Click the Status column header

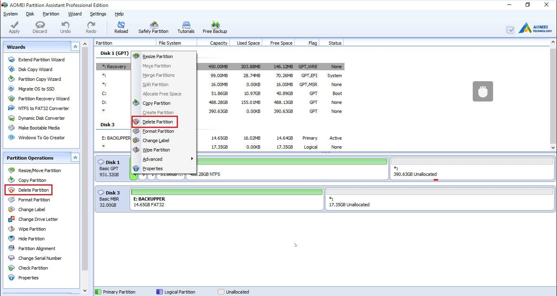[331, 43]
